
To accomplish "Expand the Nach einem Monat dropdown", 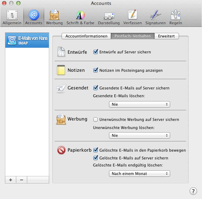I will (x=139, y=174).
